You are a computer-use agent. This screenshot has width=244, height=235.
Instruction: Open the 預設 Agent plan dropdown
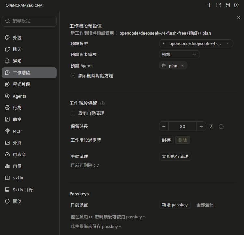(173, 66)
